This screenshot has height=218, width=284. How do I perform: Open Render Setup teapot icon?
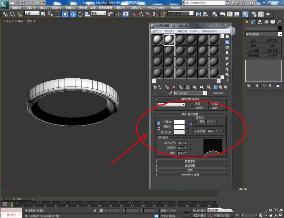click(x=254, y=14)
